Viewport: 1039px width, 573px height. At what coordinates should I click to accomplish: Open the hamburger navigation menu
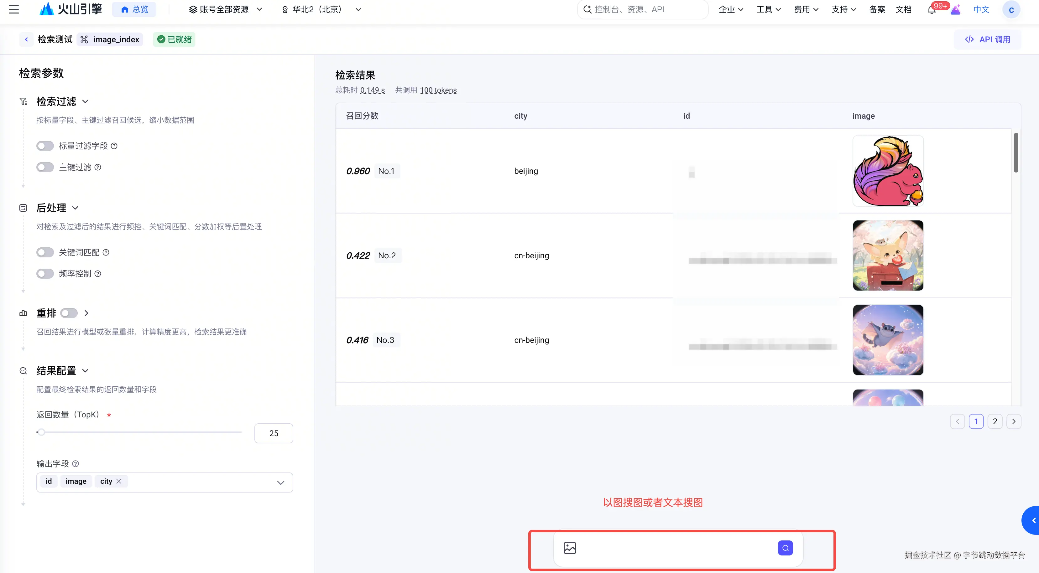14,9
